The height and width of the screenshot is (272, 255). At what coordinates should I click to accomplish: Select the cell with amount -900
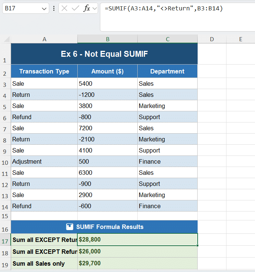[x=107, y=184]
